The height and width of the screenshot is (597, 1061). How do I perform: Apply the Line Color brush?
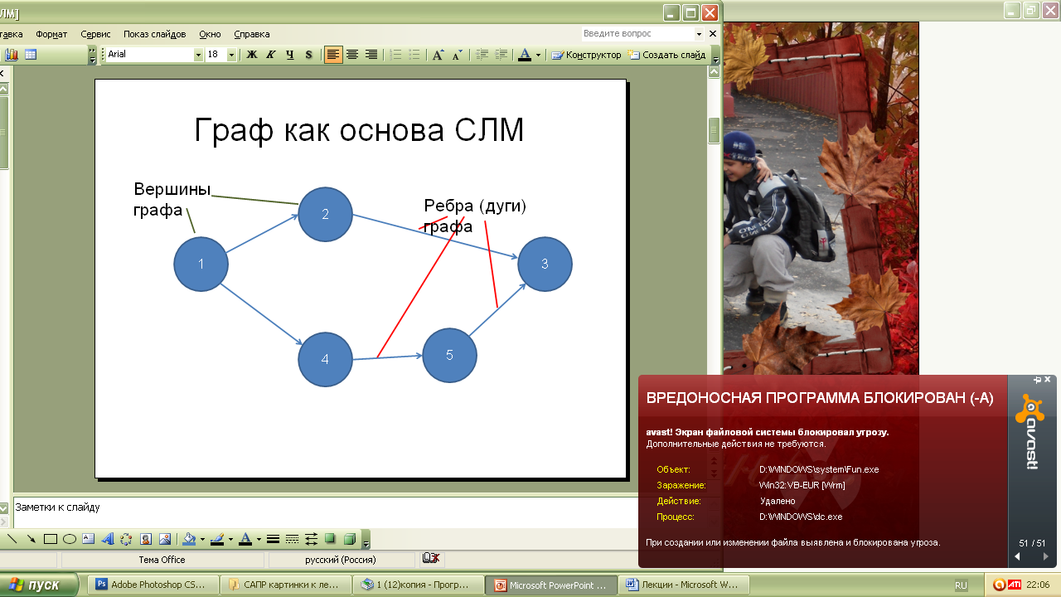coord(216,539)
